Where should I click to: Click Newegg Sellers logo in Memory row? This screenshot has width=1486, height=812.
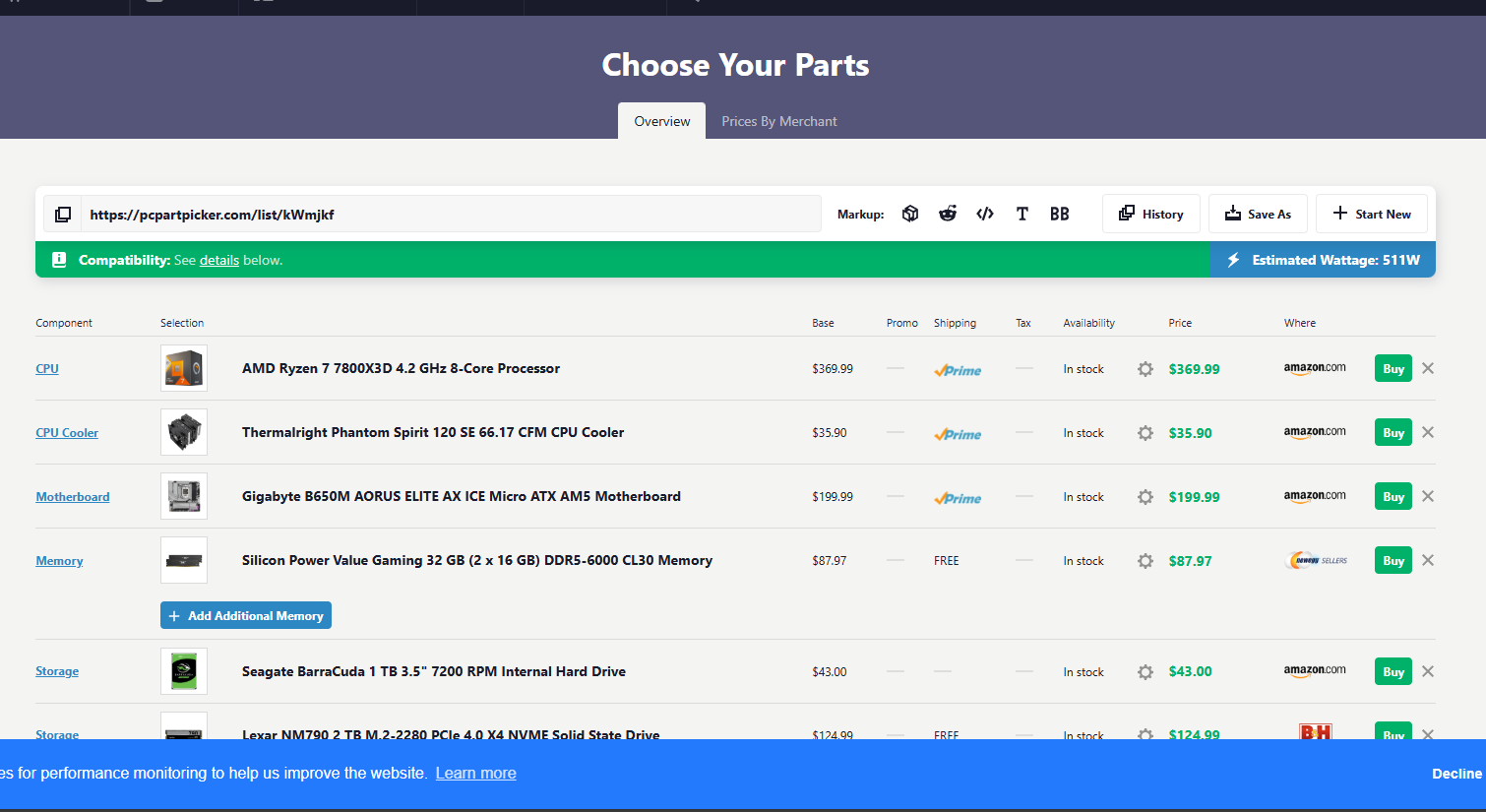(1317, 560)
